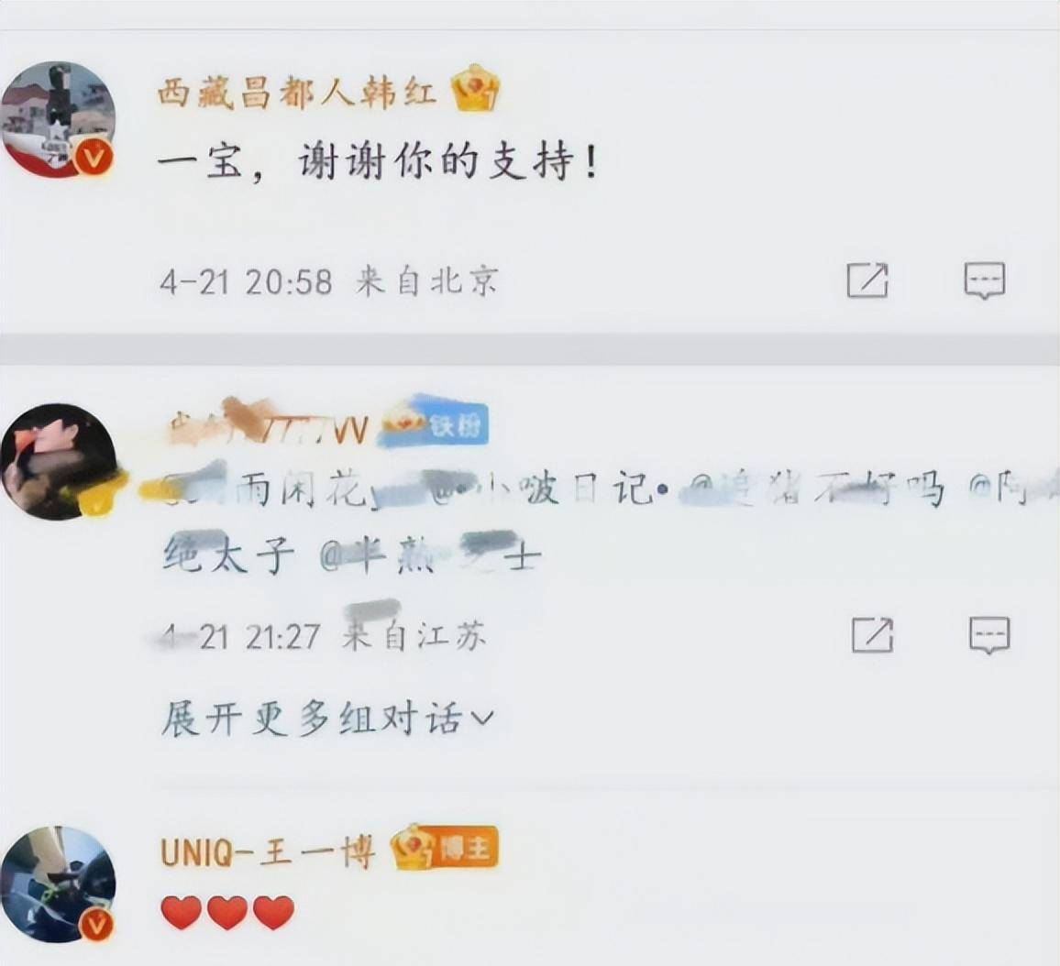The height and width of the screenshot is (966, 1060).
Task: Tap the crown badge beside 韩红's name
Action: click(476, 87)
